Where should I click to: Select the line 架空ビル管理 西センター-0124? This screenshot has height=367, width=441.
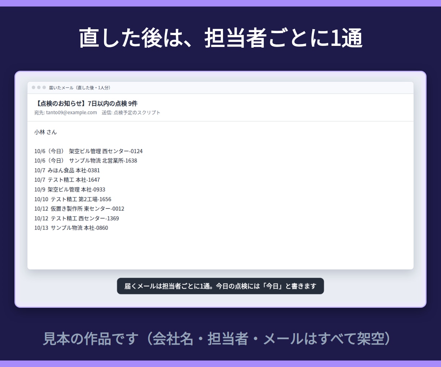pos(106,151)
